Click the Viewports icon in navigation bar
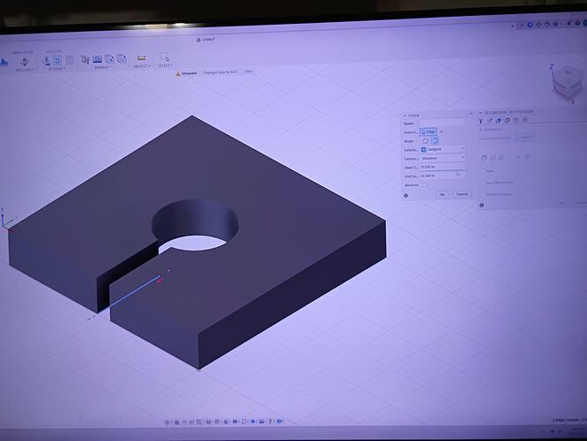 coord(227,422)
